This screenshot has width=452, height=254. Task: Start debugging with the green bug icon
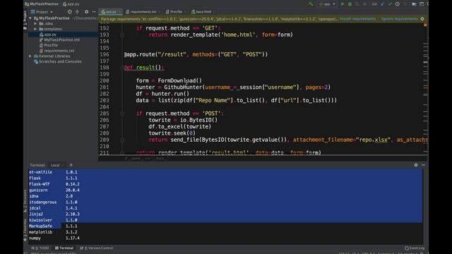pos(350,4)
